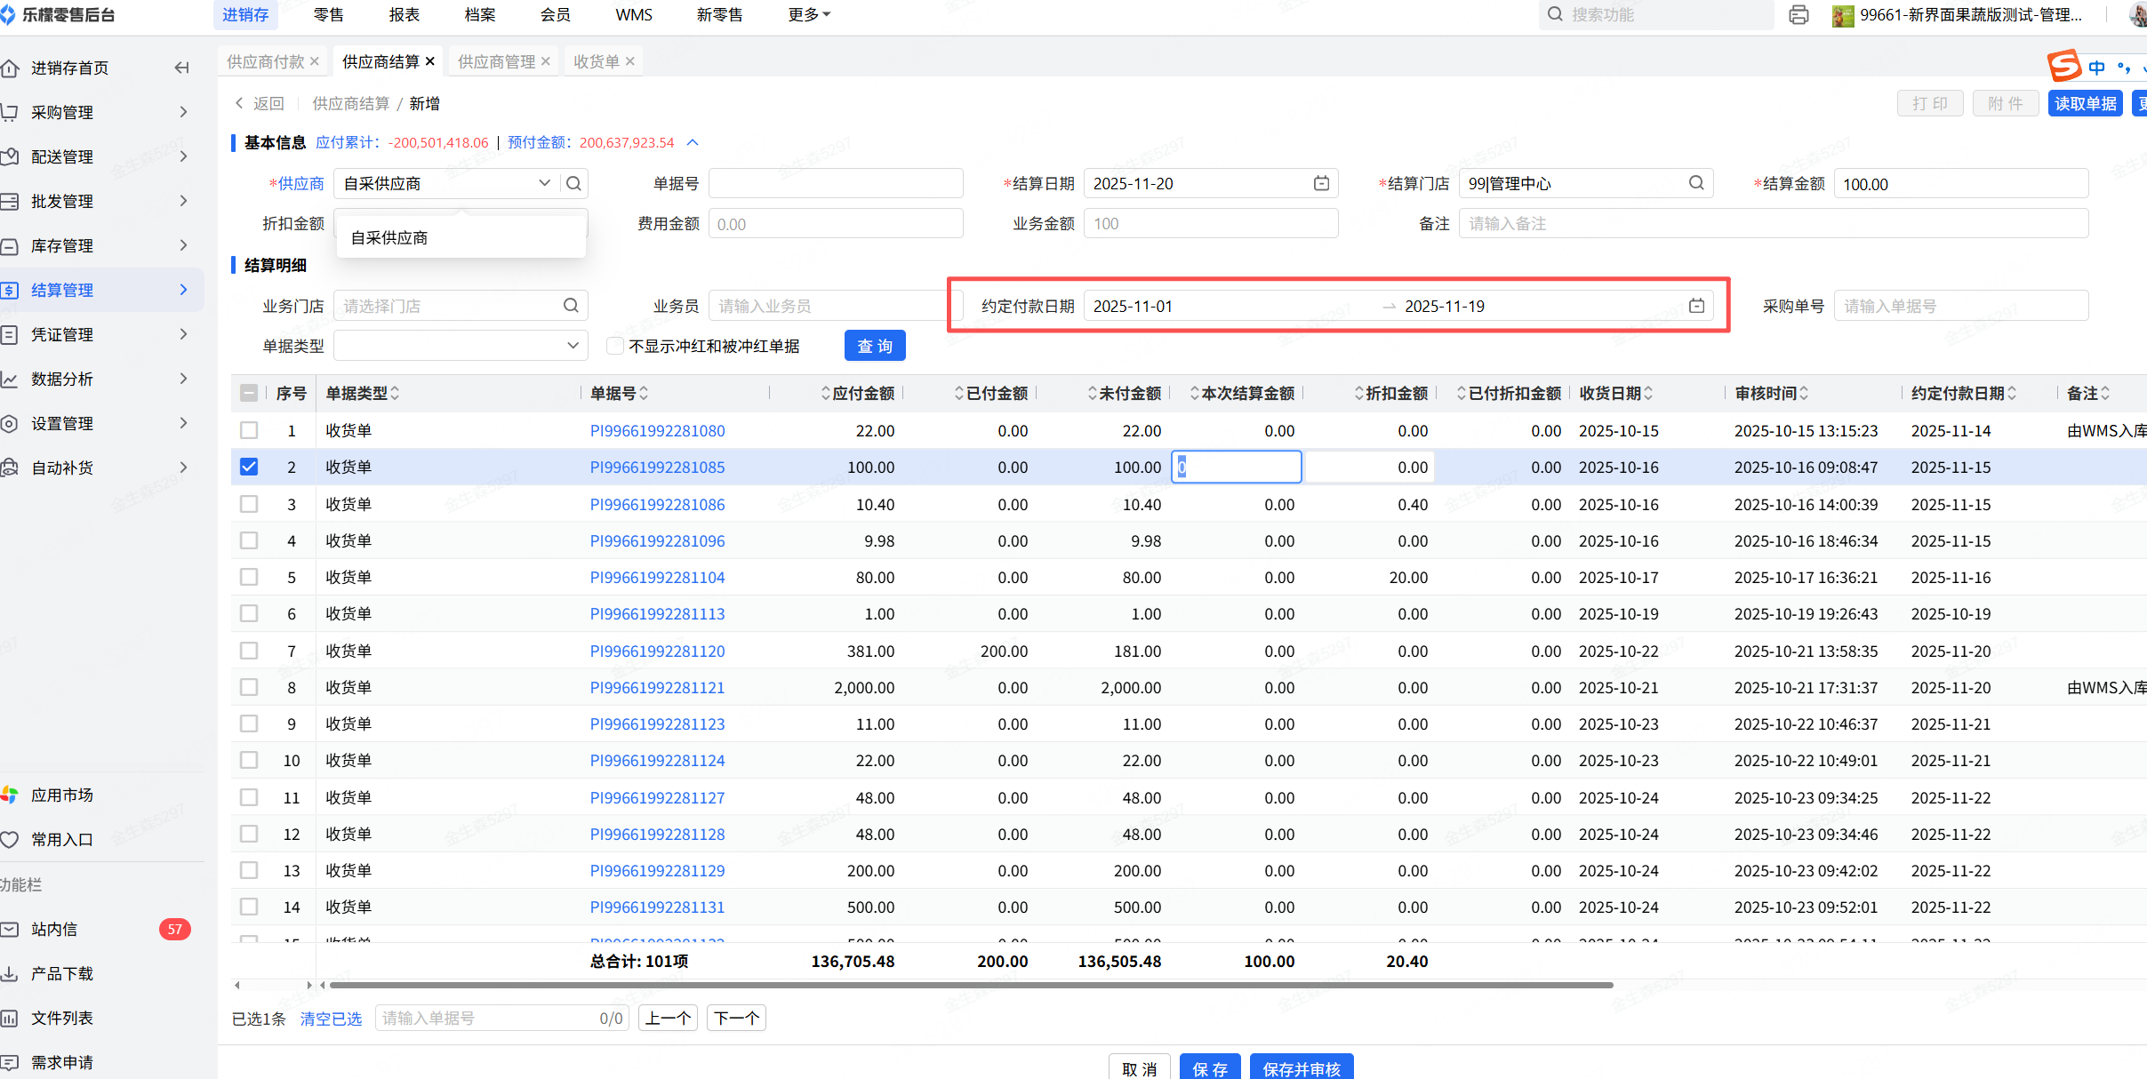Toggle the select-all header checkbox

coord(249,393)
